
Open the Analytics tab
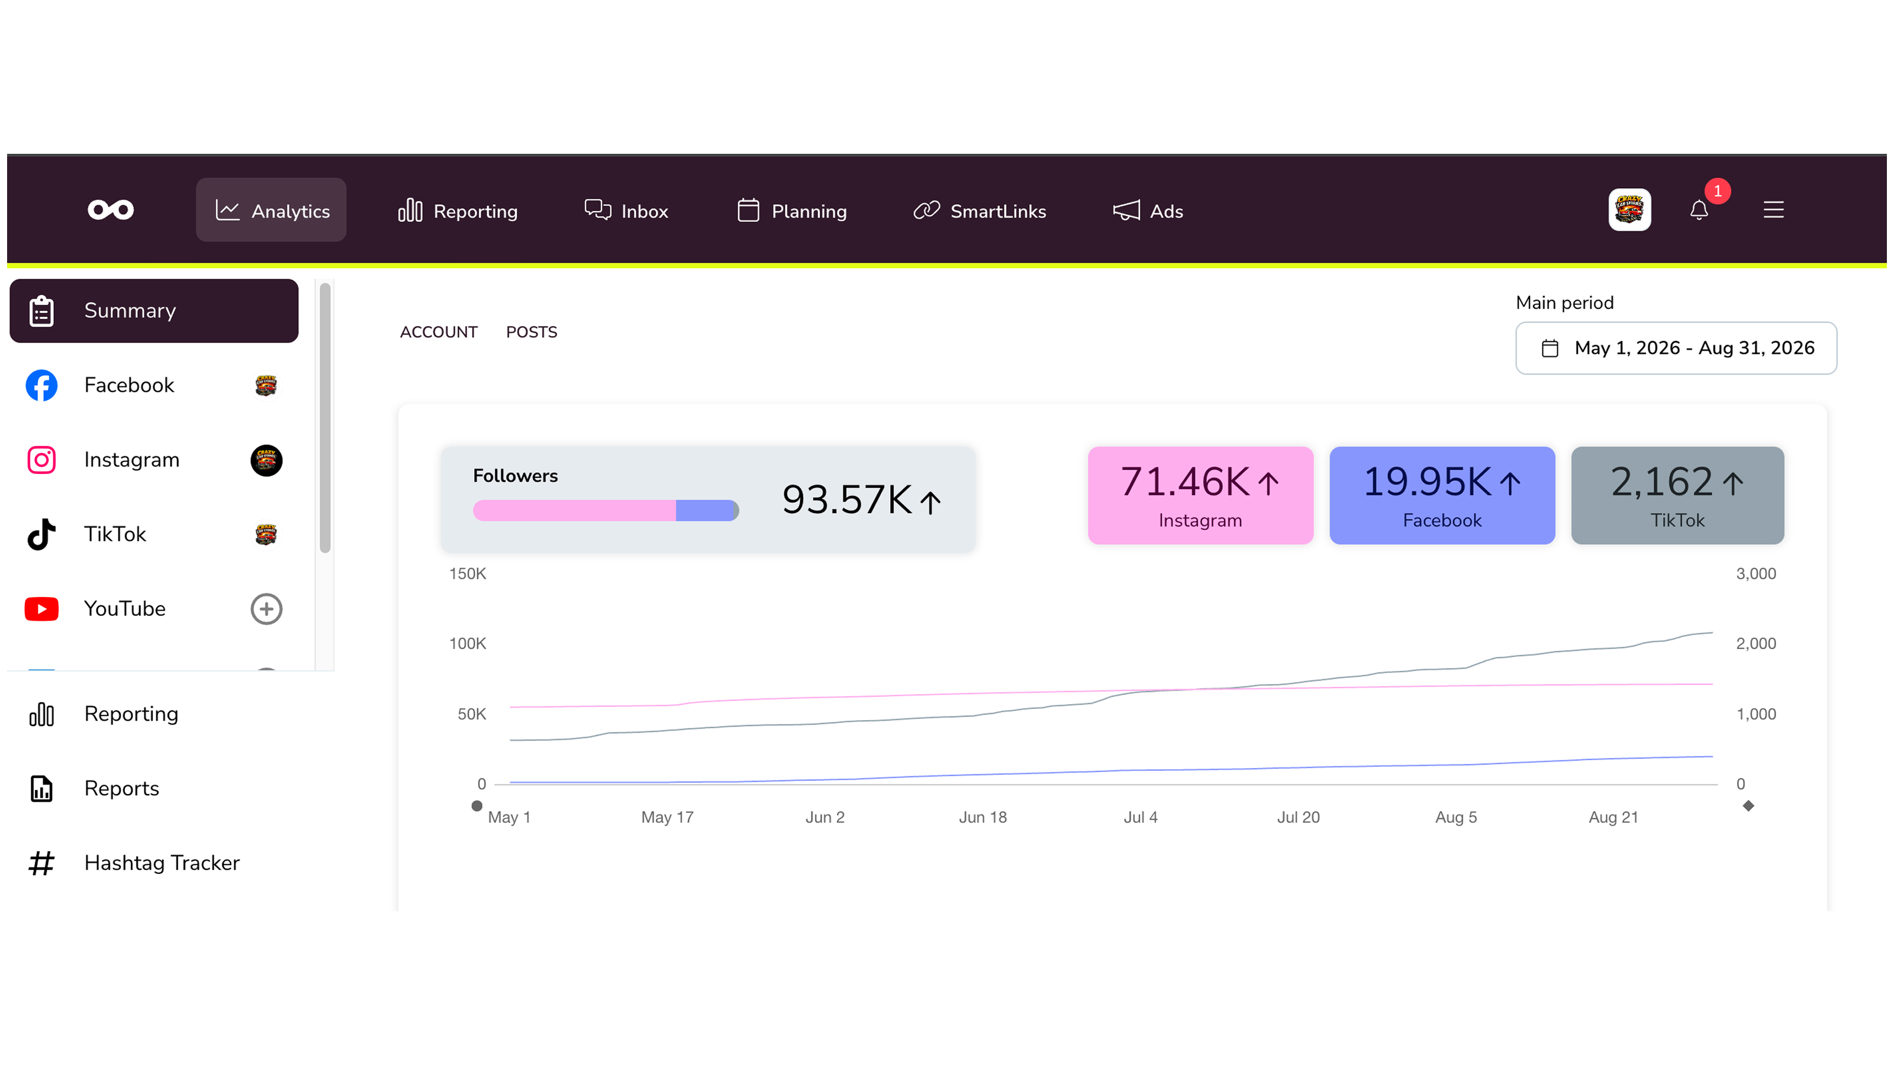click(271, 210)
